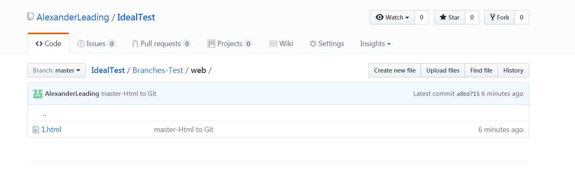Viewport: 575px width, 172px height.
Task: Click the 1.html file document icon
Action: click(x=36, y=130)
